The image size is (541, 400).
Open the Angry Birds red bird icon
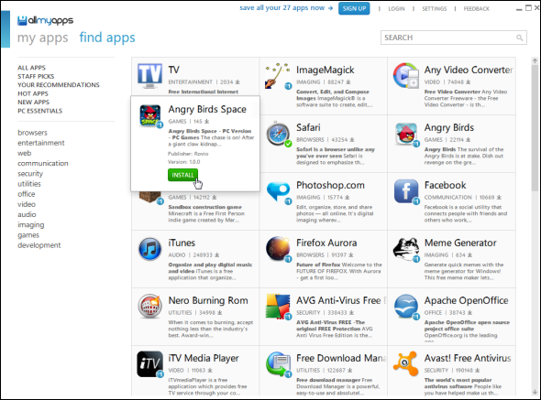406,134
